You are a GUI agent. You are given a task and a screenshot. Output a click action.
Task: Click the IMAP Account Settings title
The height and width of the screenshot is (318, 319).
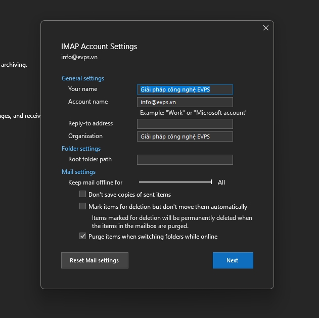click(x=99, y=47)
